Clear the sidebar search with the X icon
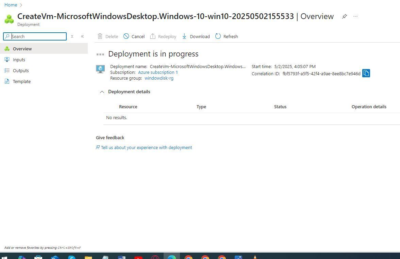 [72, 36]
